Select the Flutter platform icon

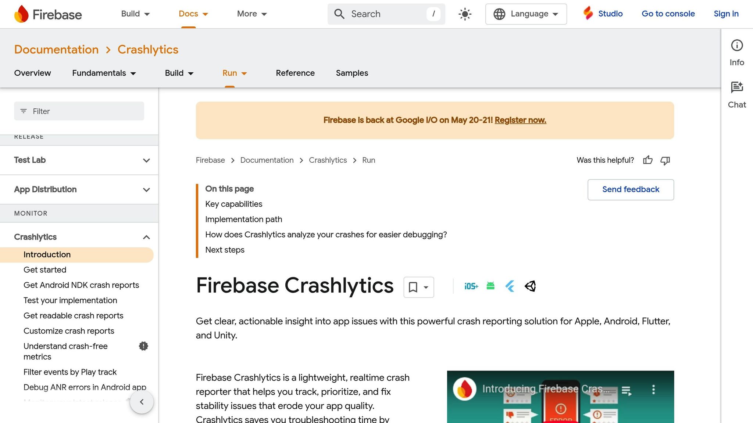[x=510, y=286]
